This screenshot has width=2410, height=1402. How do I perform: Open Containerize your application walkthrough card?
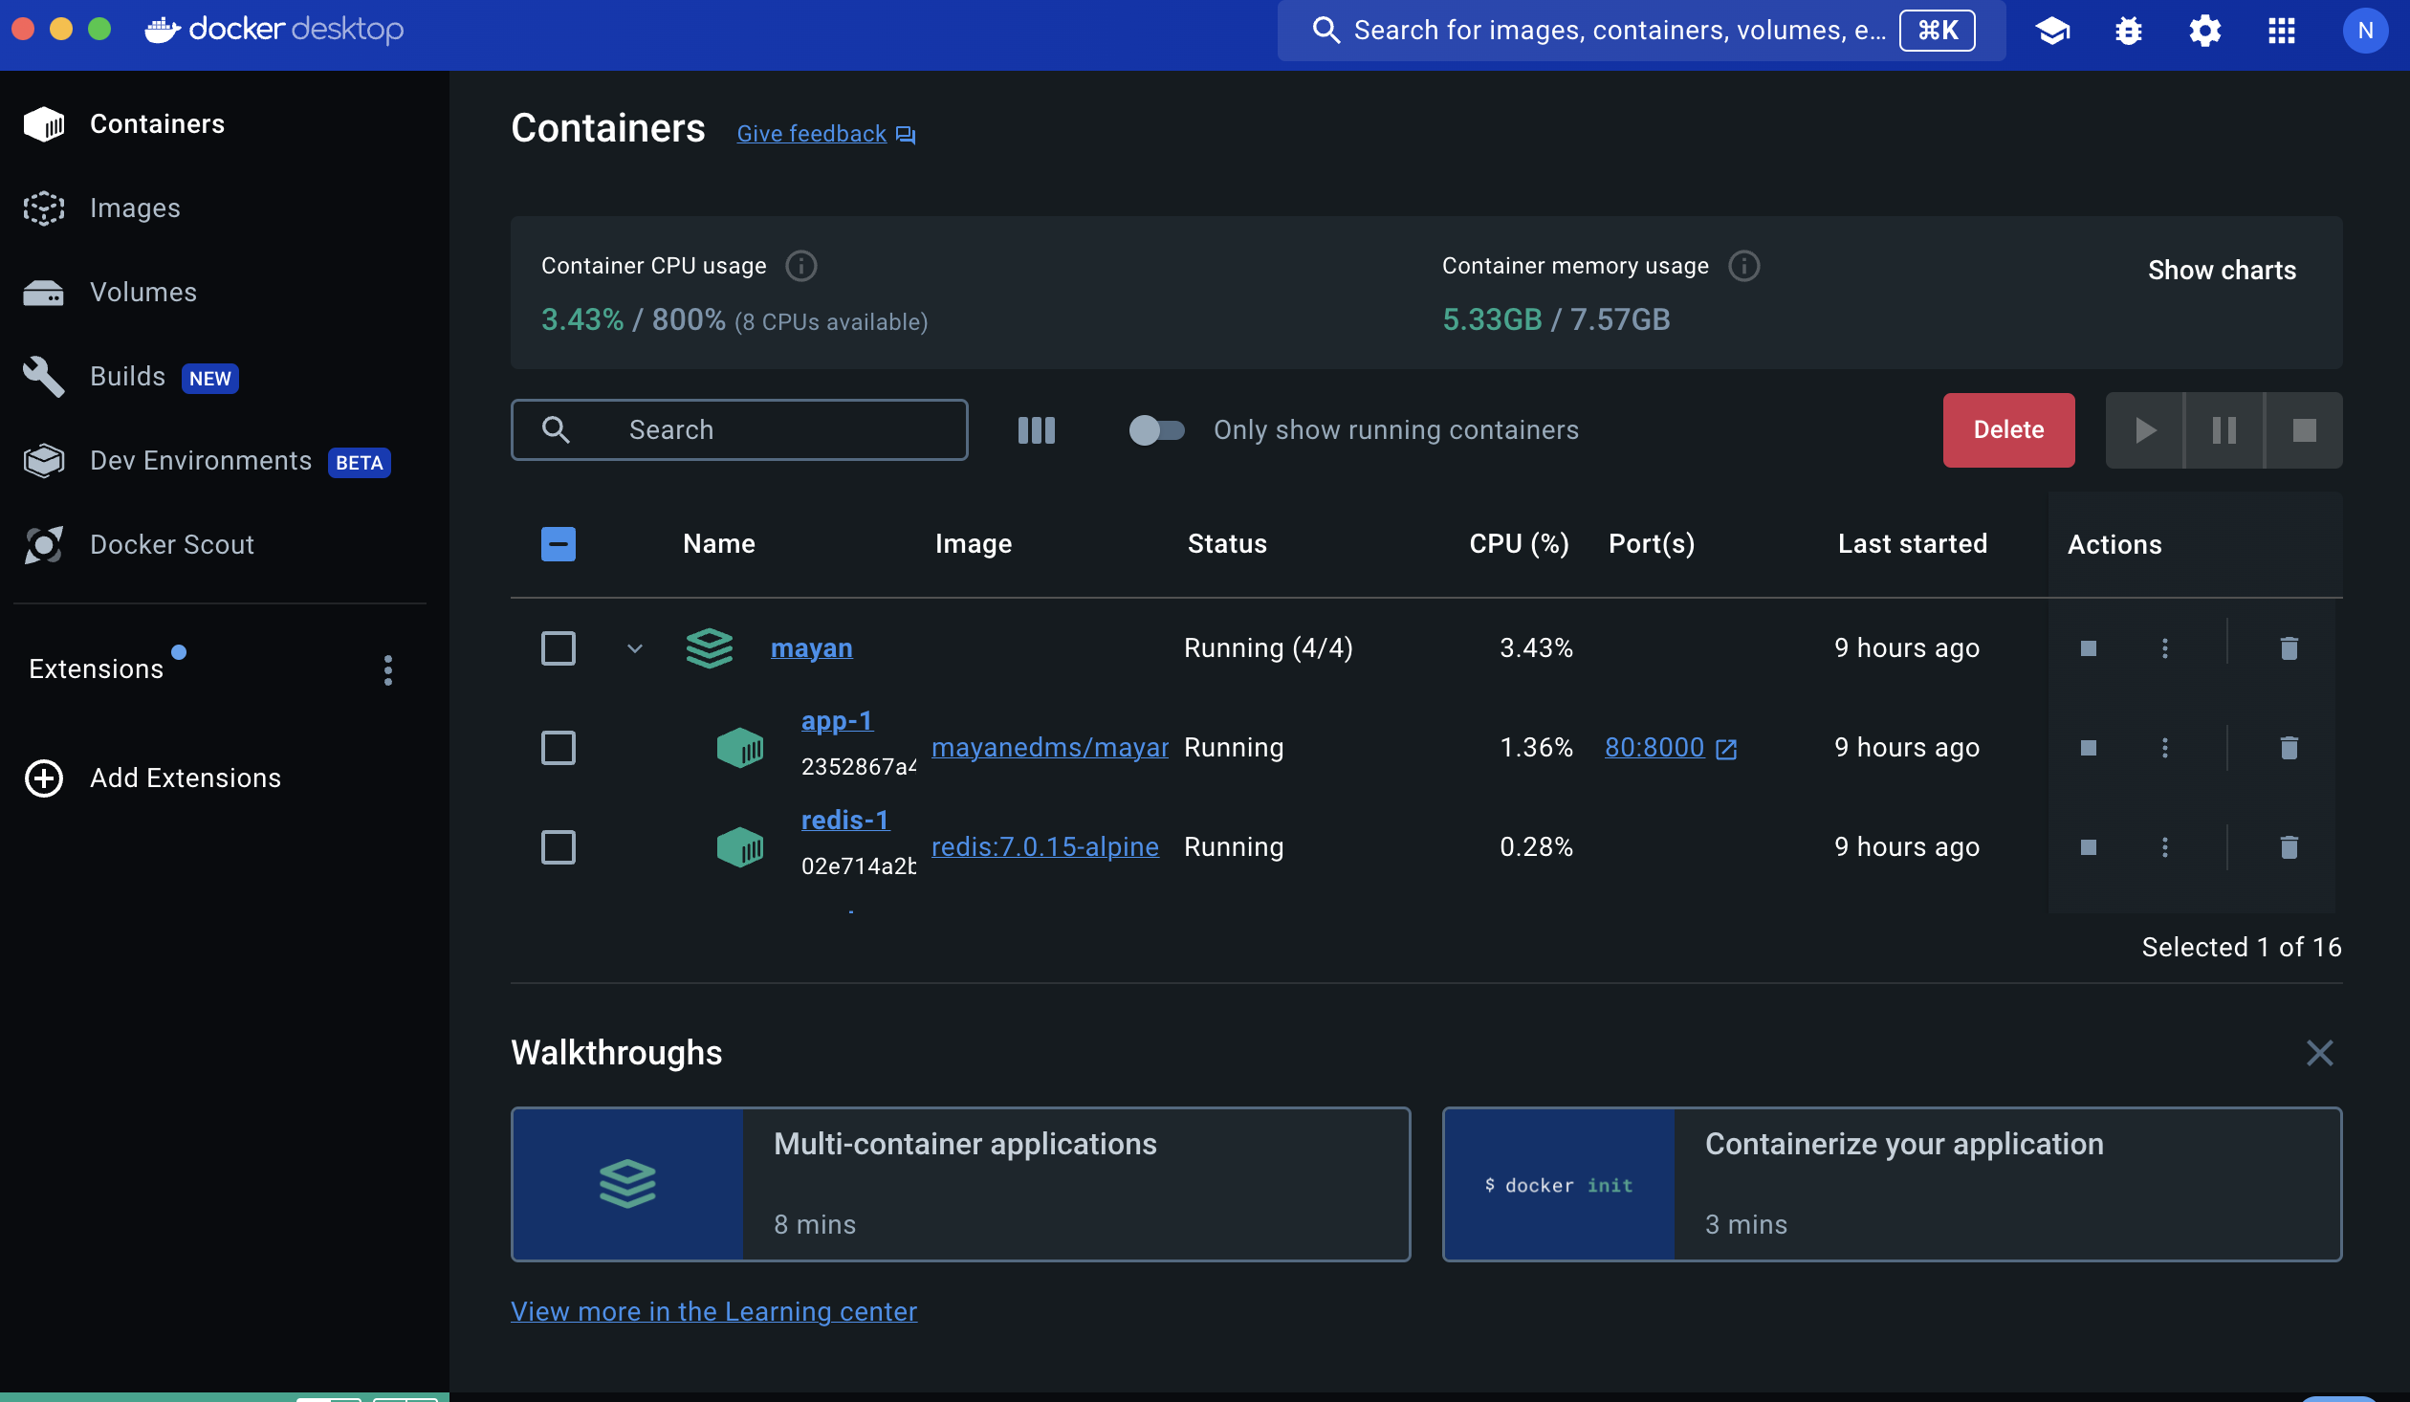click(x=1892, y=1185)
